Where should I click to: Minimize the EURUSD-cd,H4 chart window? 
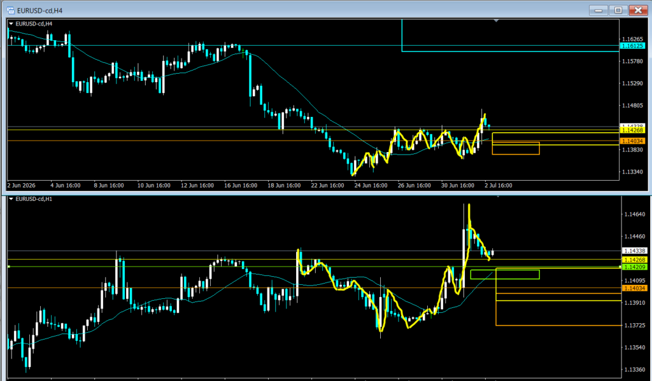tap(599, 10)
